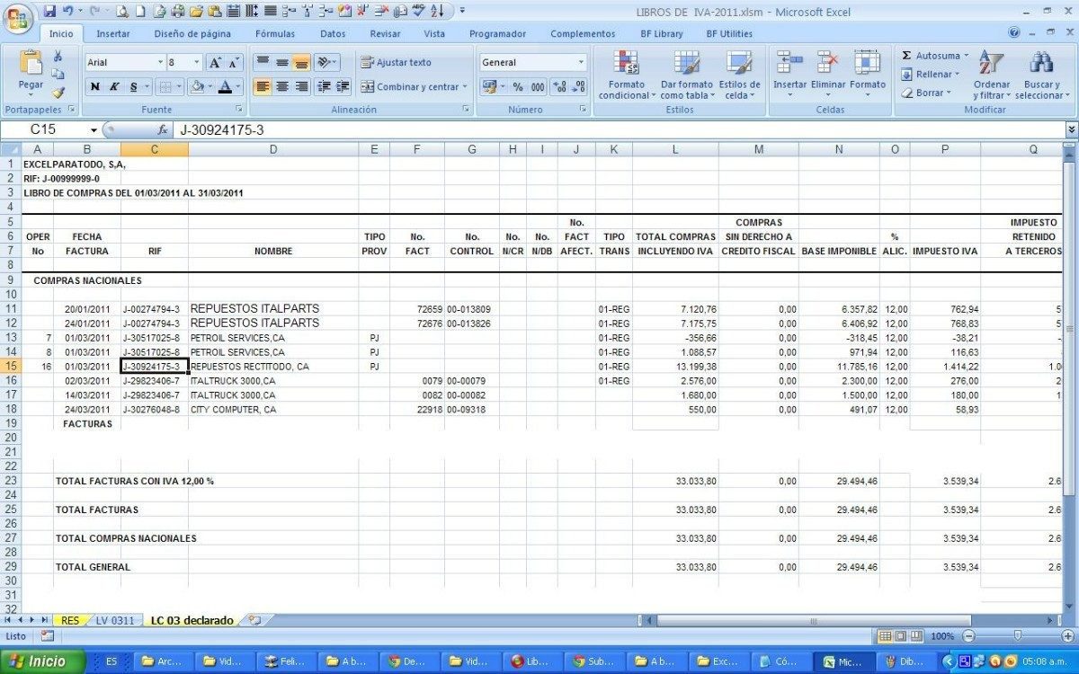1079x674 pixels.
Task: Open Estilos de celda gallery
Action: 740,75
